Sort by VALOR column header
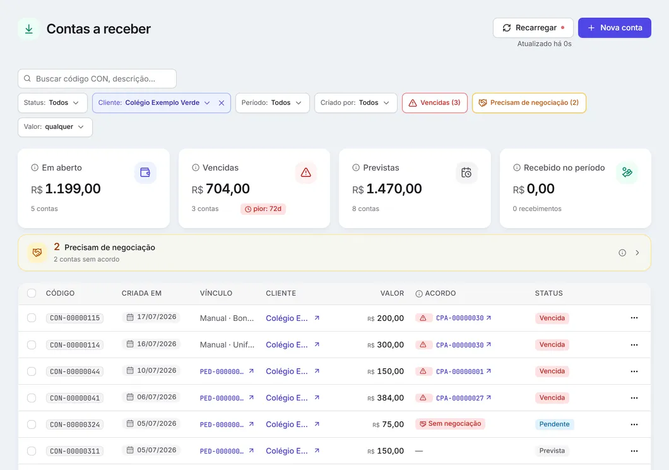 (x=392, y=293)
